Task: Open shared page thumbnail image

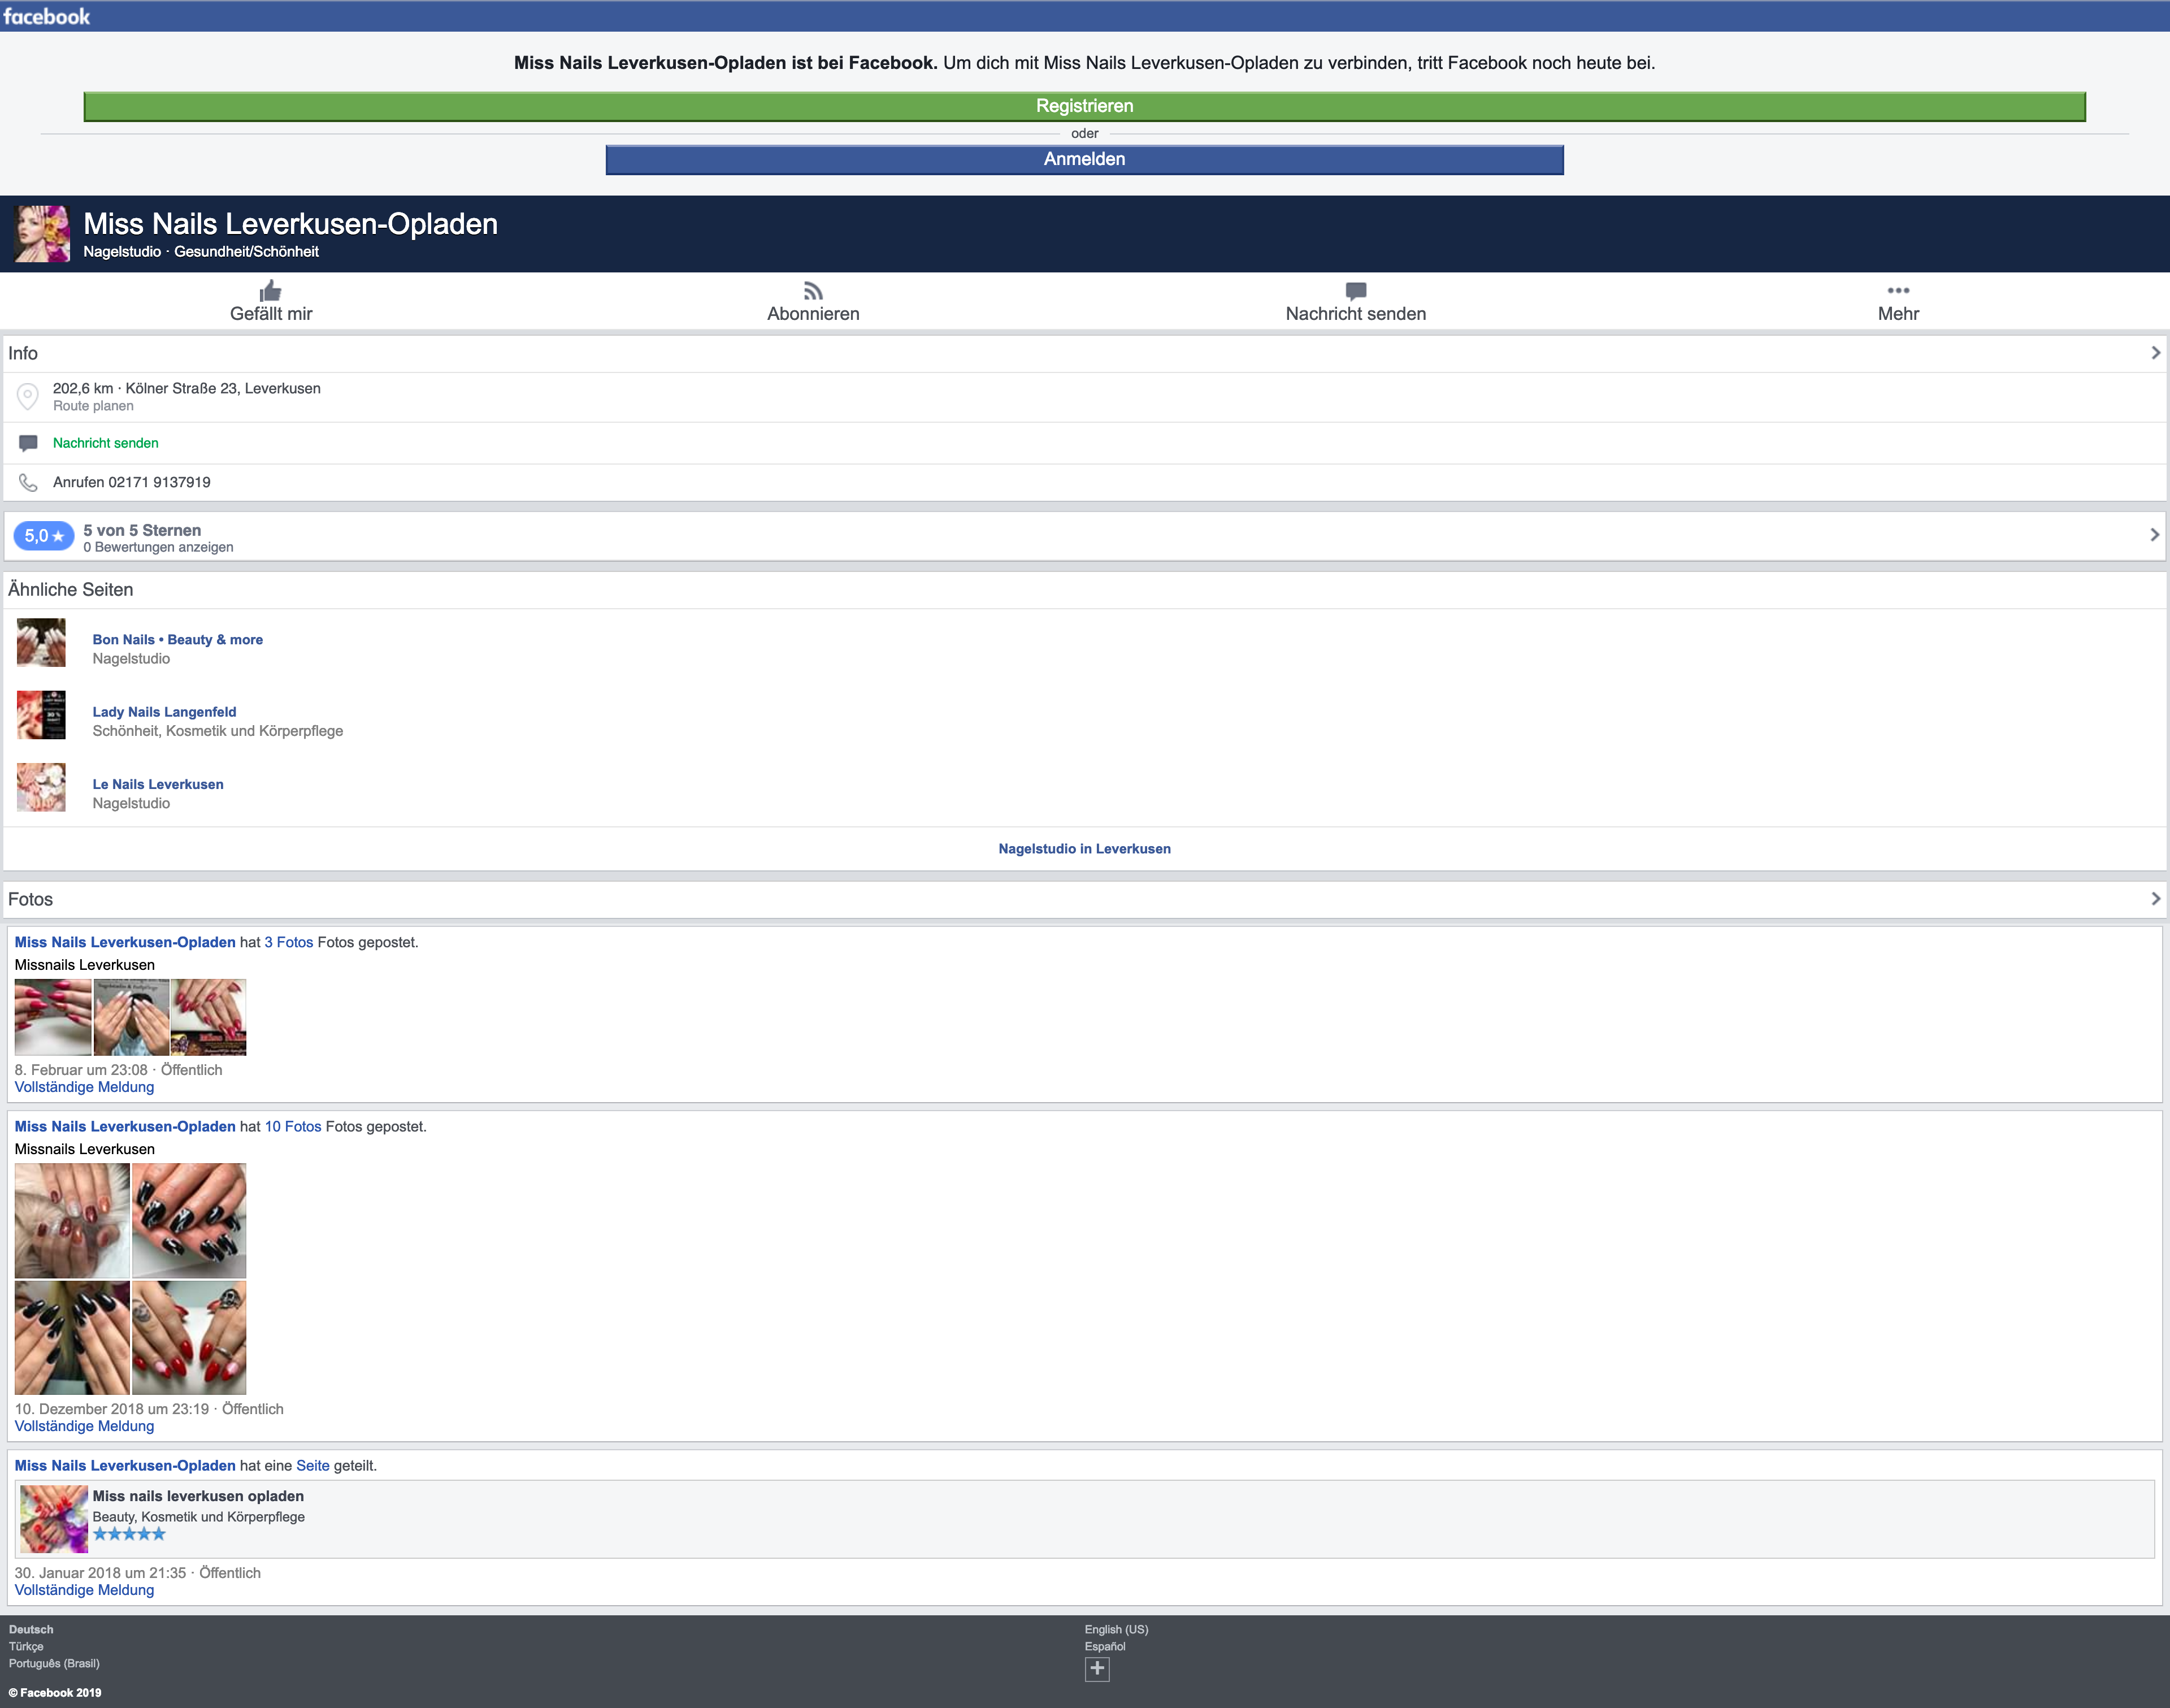Action: [x=54, y=1519]
